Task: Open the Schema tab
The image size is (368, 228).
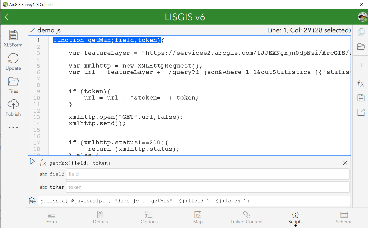Action: click(x=344, y=218)
